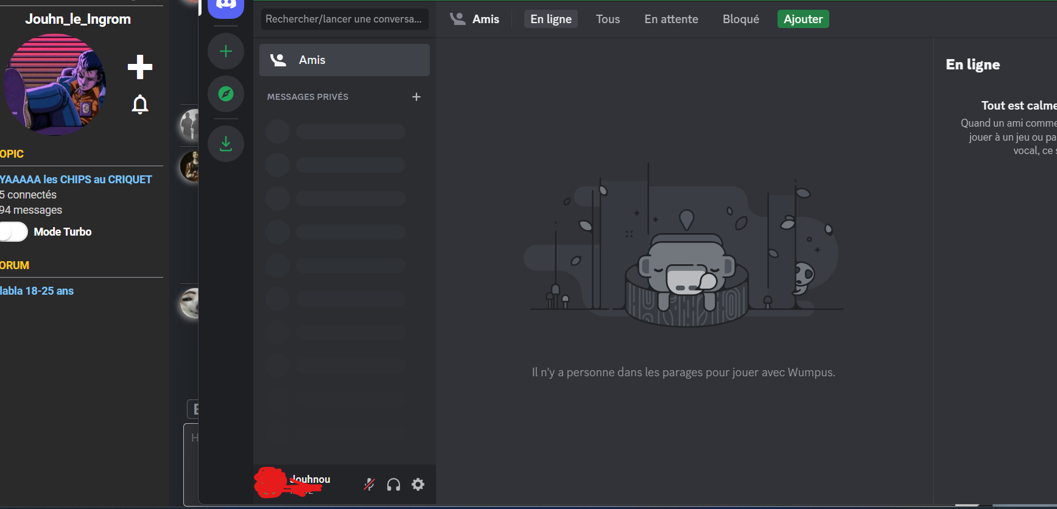The height and width of the screenshot is (509, 1057).
Task: Click the 94 messages count text
Action: point(31,210)
